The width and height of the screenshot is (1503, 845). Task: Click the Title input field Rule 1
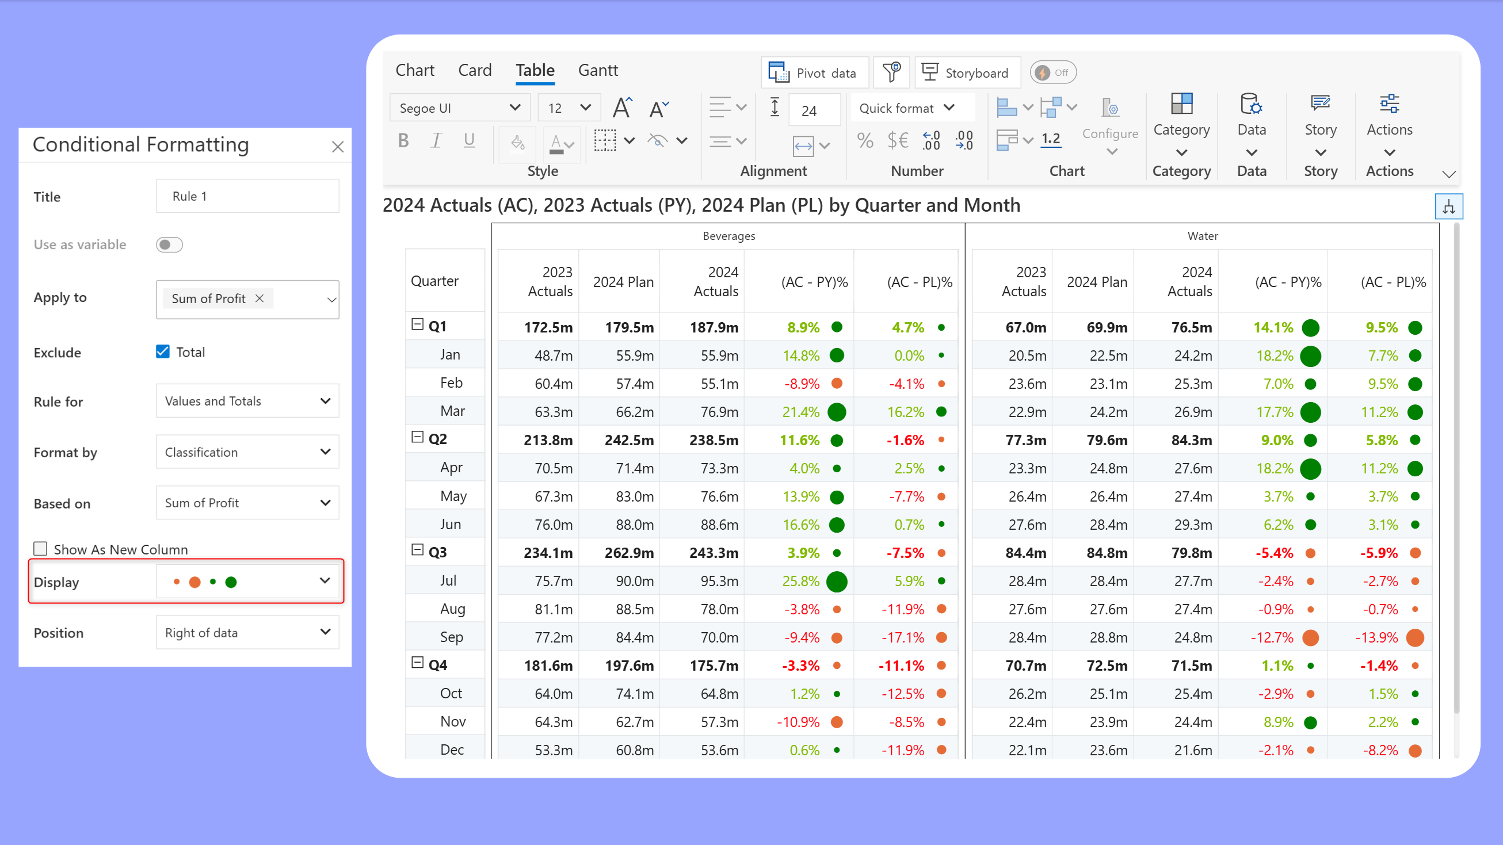click(x=247, y=197)
